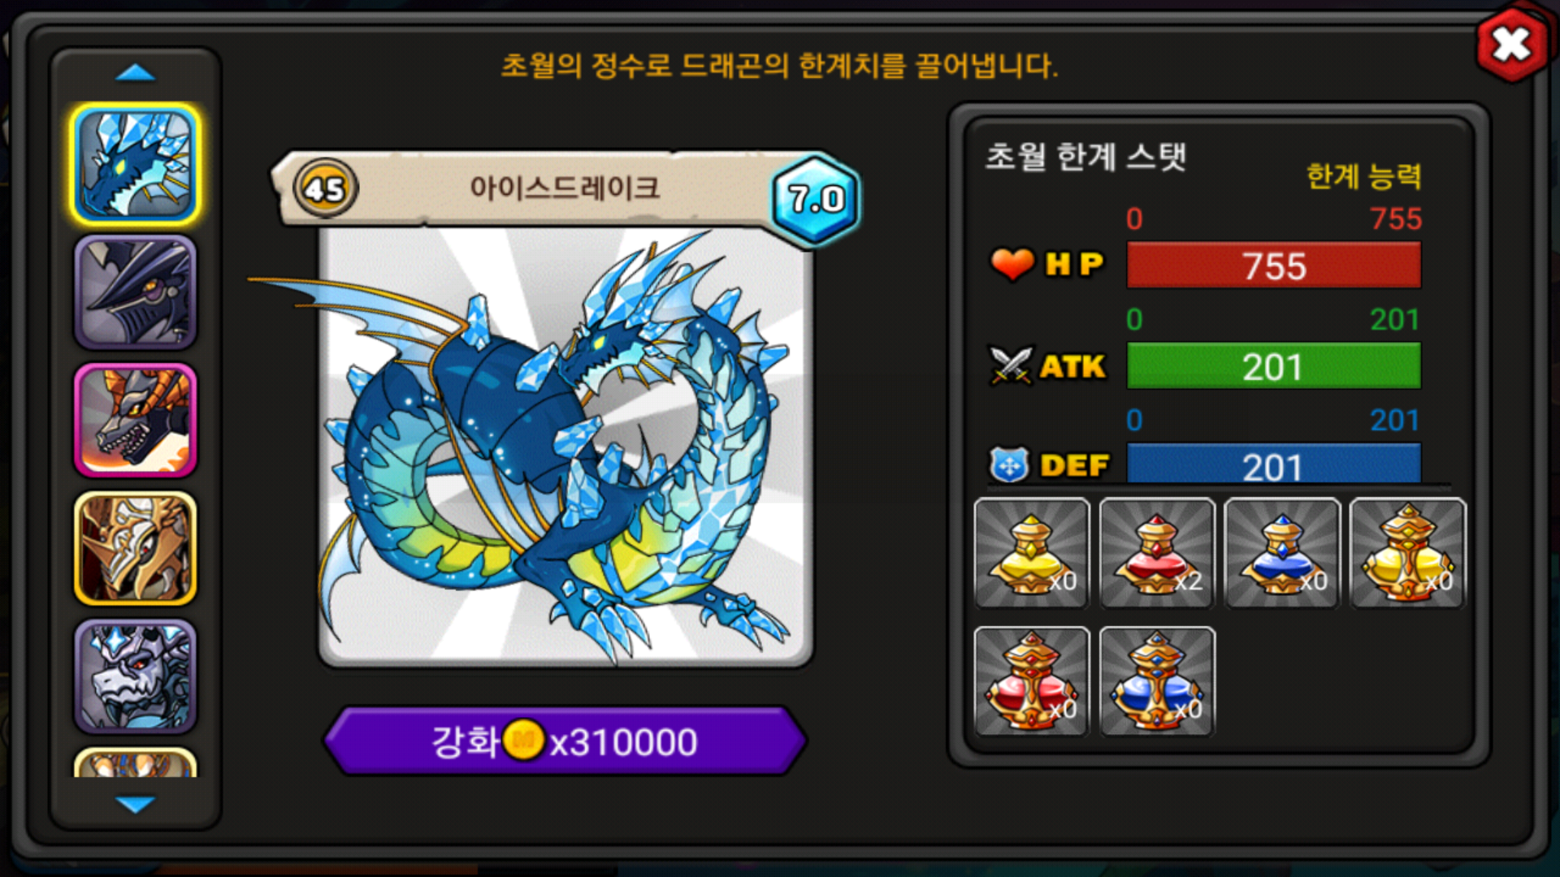Choose the pink-framed fire dragon thumbnail
Viewport: 1560px width, 877px height.
tap(136, 420)
